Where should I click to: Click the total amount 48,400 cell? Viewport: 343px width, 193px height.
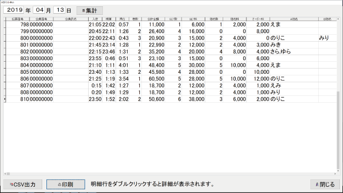pos(154,65)
